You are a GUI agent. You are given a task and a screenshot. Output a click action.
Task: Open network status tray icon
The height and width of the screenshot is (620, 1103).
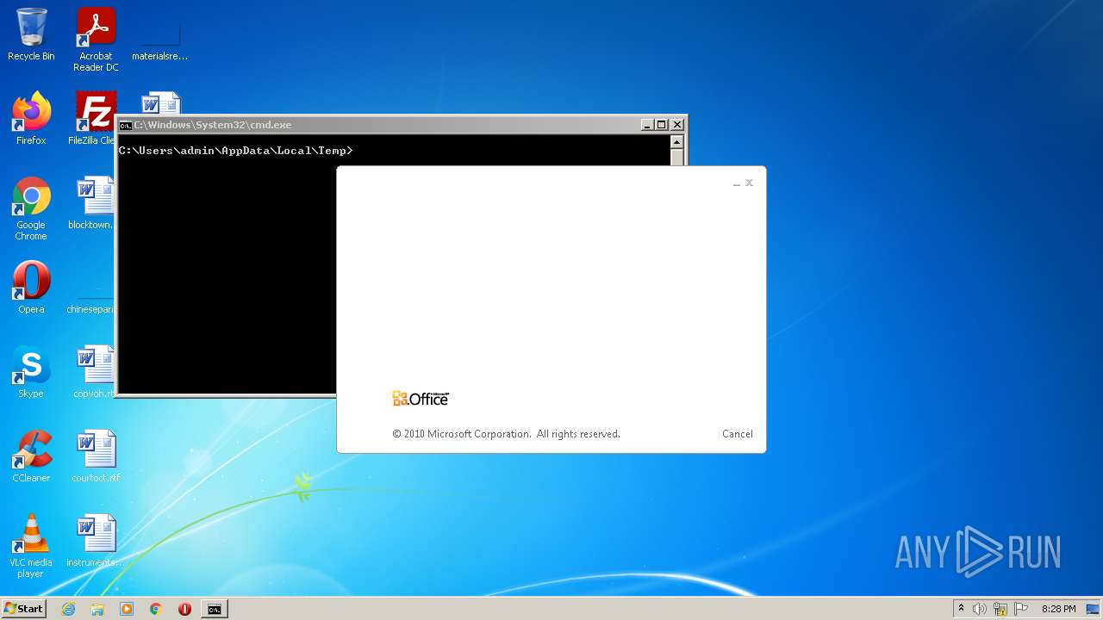click(x=1000, y=609)
